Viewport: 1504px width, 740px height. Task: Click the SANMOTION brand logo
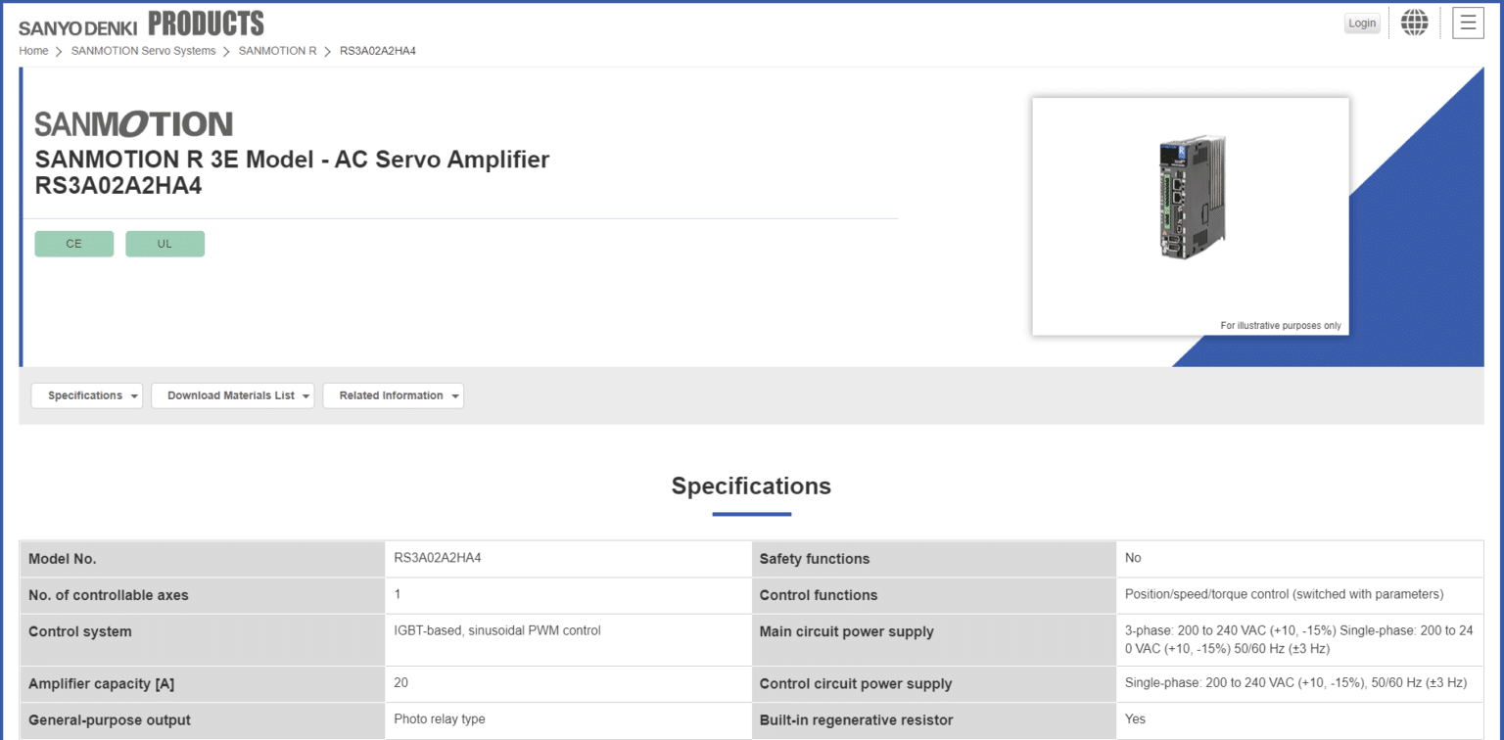point(133,124)
